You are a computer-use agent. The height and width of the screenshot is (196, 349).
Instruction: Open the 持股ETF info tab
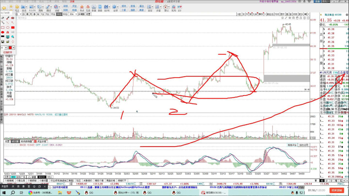(x=122, y=180)
